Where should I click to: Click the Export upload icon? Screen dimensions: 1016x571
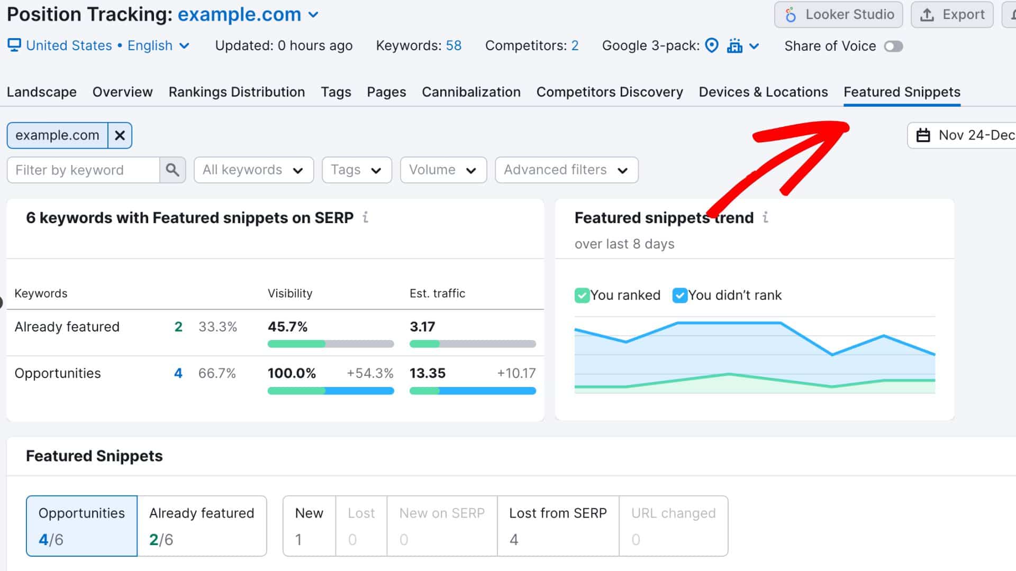(x=928, y=14)
